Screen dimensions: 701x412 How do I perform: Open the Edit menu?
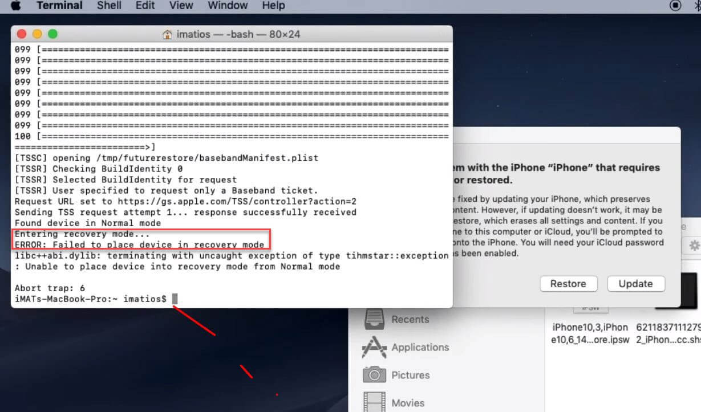pyautogui.click(x=144, y=6)
